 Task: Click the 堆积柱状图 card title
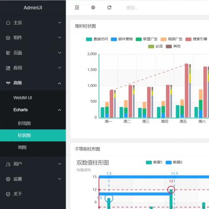tap(85, 26)
